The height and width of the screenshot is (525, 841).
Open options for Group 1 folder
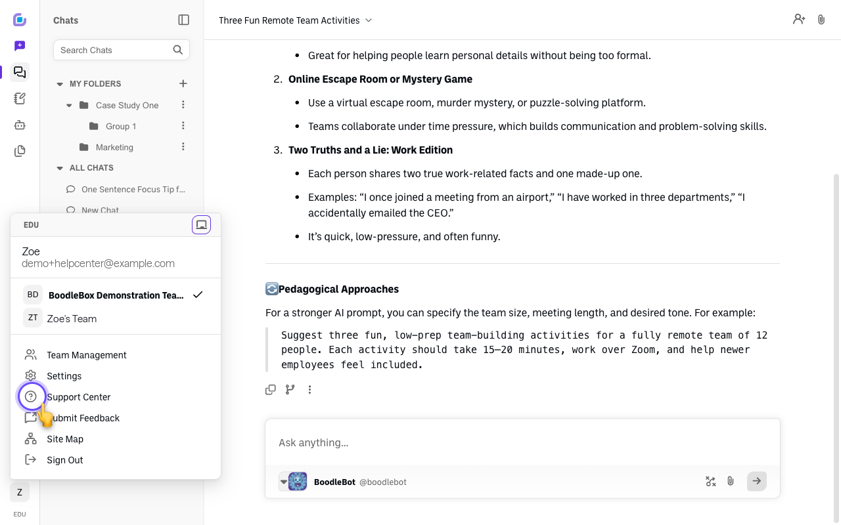point(183,126)
